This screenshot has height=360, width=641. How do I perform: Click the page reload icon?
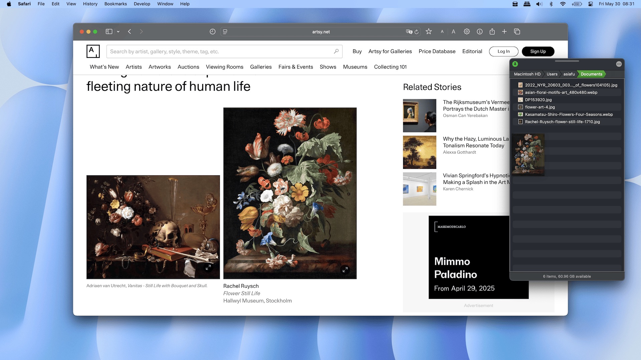click(417, 32)
